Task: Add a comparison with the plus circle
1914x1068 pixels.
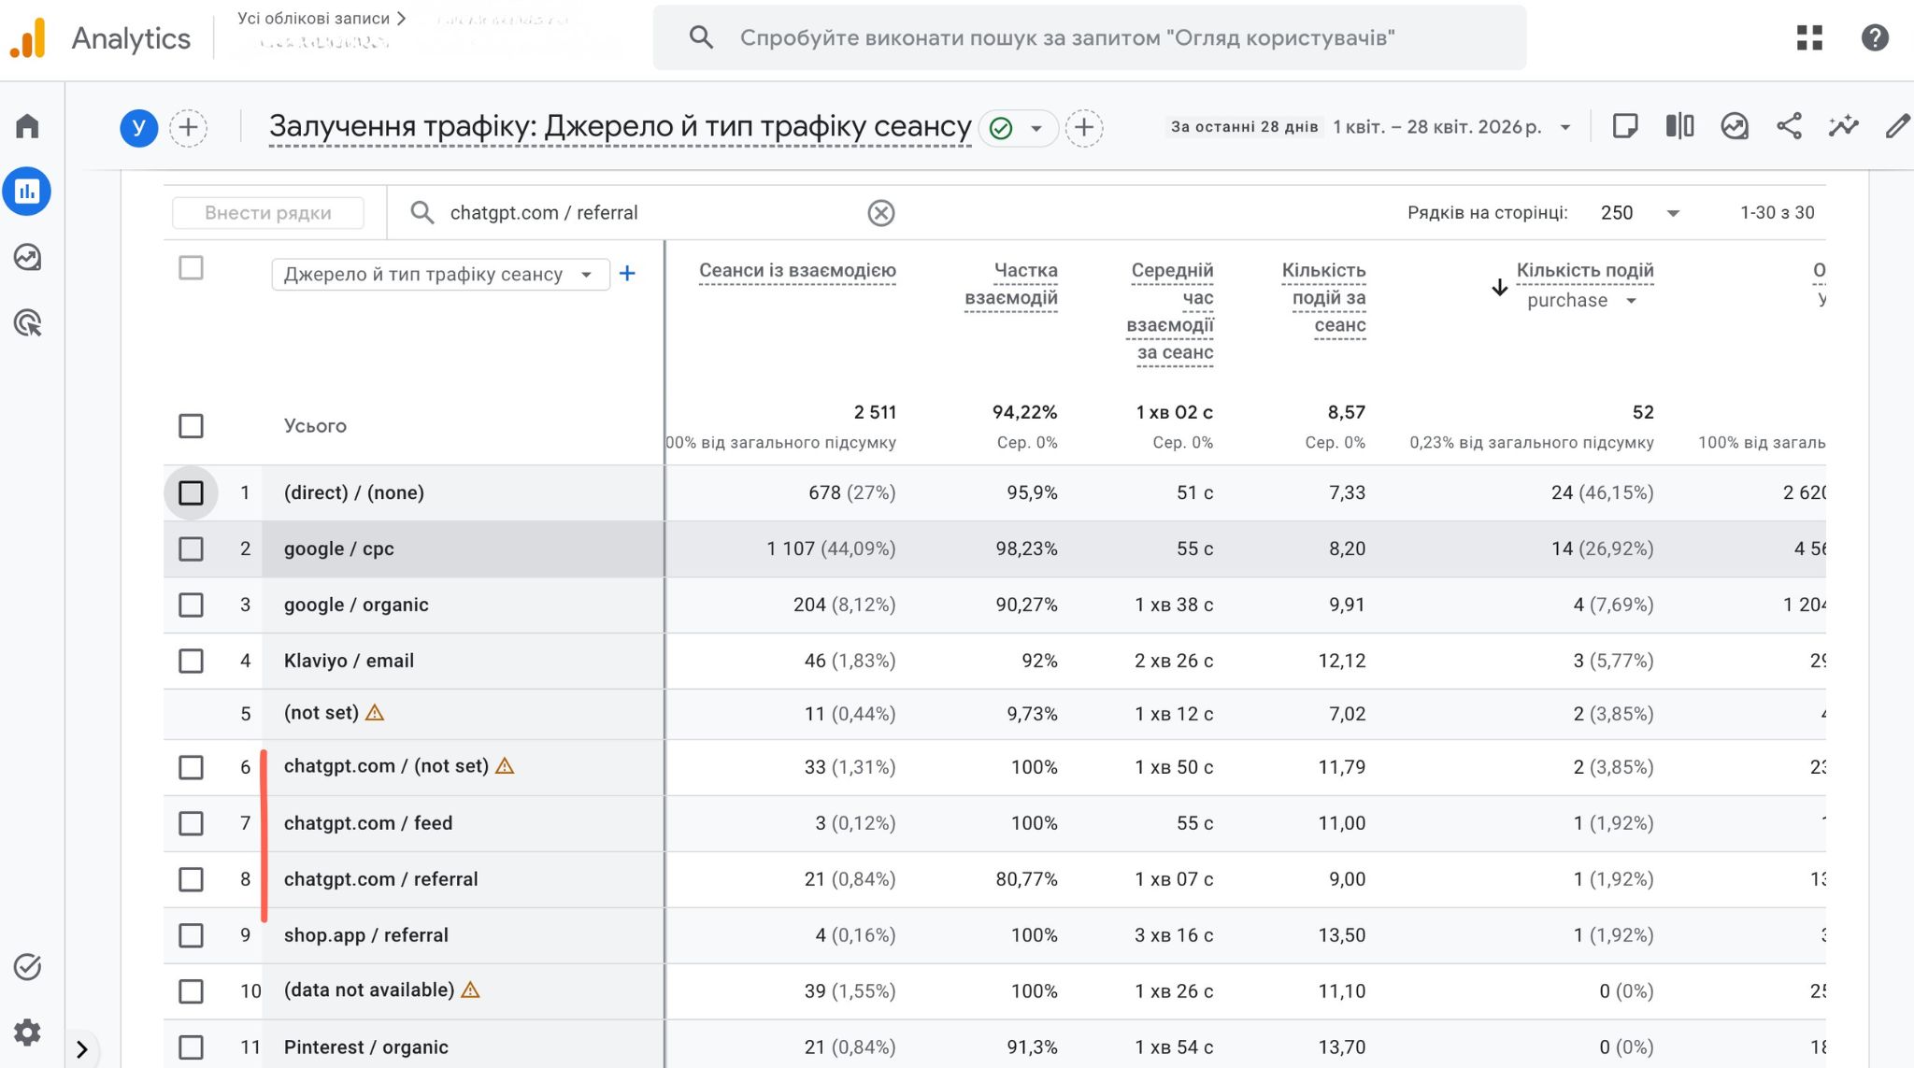Action: point(188,128)
